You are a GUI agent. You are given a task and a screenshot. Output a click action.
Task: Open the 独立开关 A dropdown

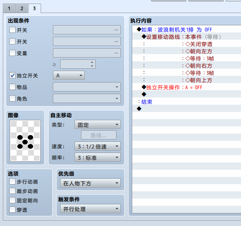point(69,75)
